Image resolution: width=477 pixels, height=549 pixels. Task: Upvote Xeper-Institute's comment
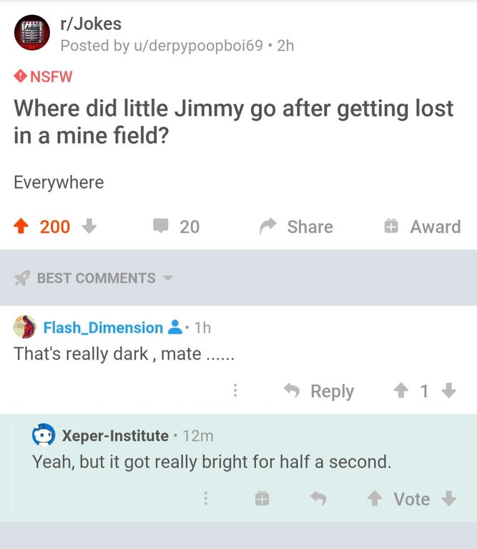[x=375, y=499]
